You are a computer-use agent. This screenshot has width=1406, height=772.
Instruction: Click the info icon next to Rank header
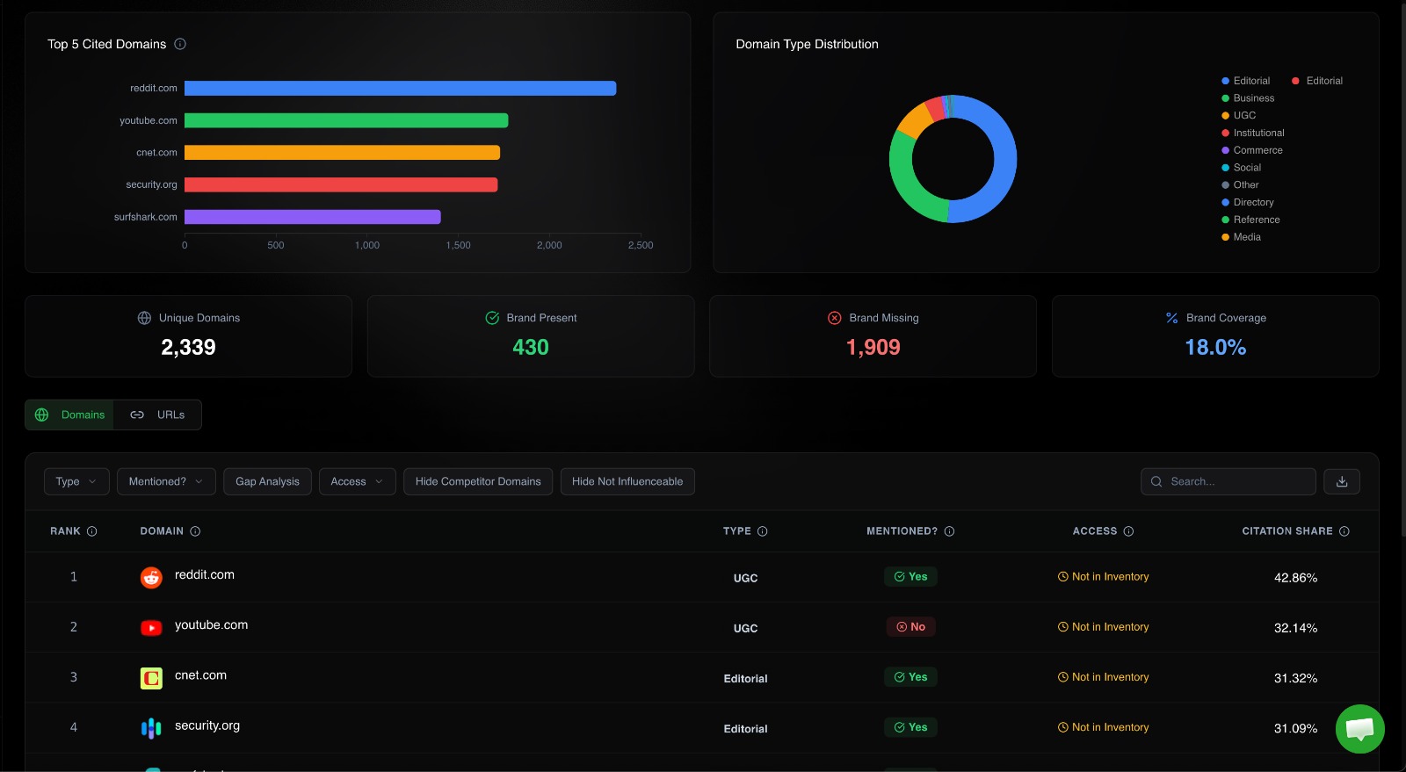(x=92, y=531)
